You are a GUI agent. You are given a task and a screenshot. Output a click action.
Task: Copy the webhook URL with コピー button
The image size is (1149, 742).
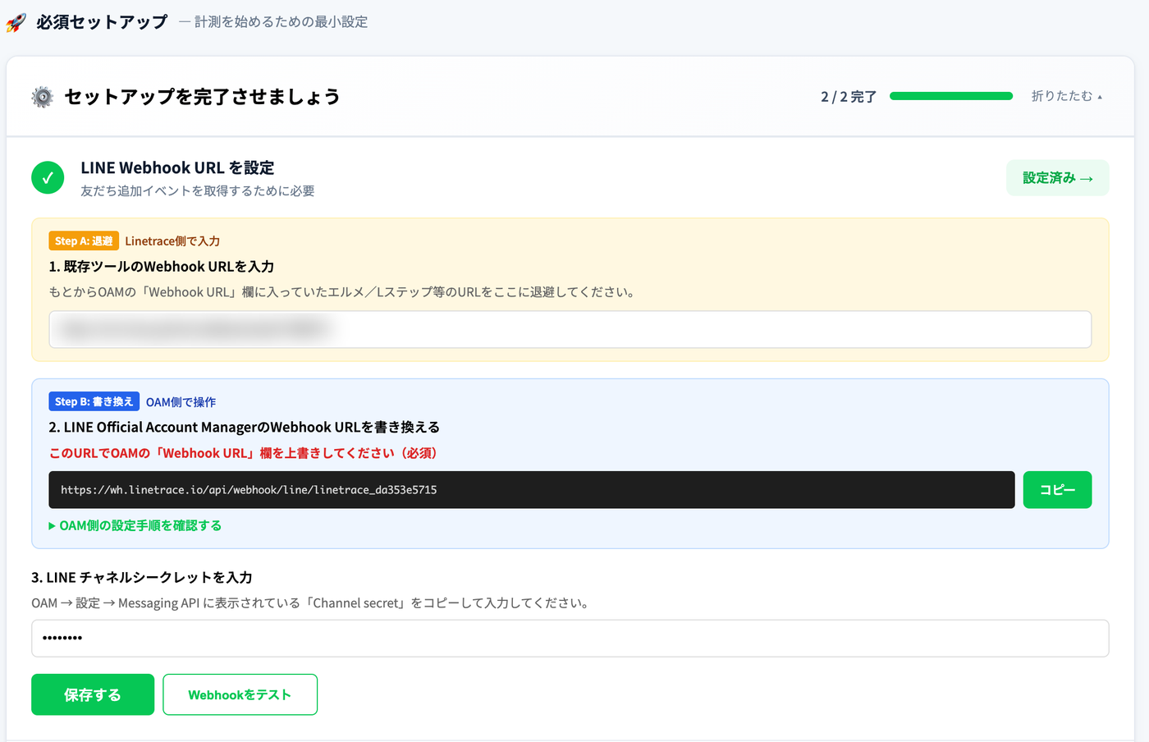[x=1057, y=490]
